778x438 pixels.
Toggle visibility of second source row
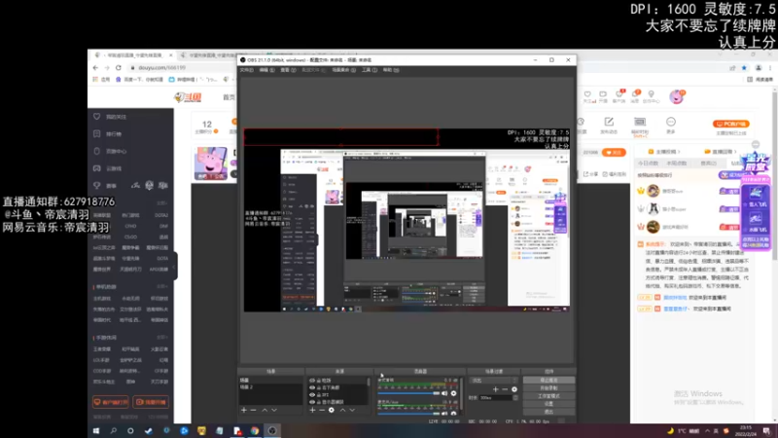[312, 387]
